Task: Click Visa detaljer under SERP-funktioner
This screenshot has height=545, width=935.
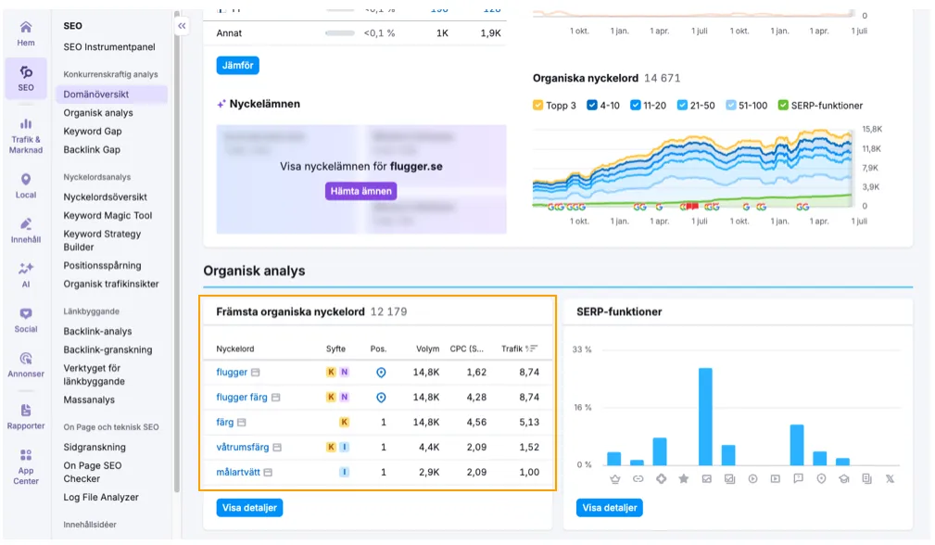Action: pyautogui.click(x=610, y=508)
